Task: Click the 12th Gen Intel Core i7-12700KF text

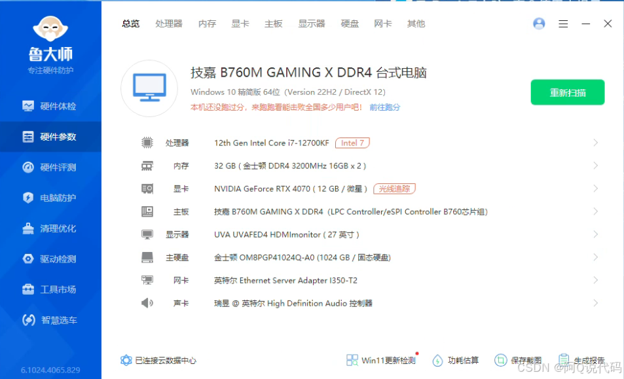Action: click(x=272, y=143)
